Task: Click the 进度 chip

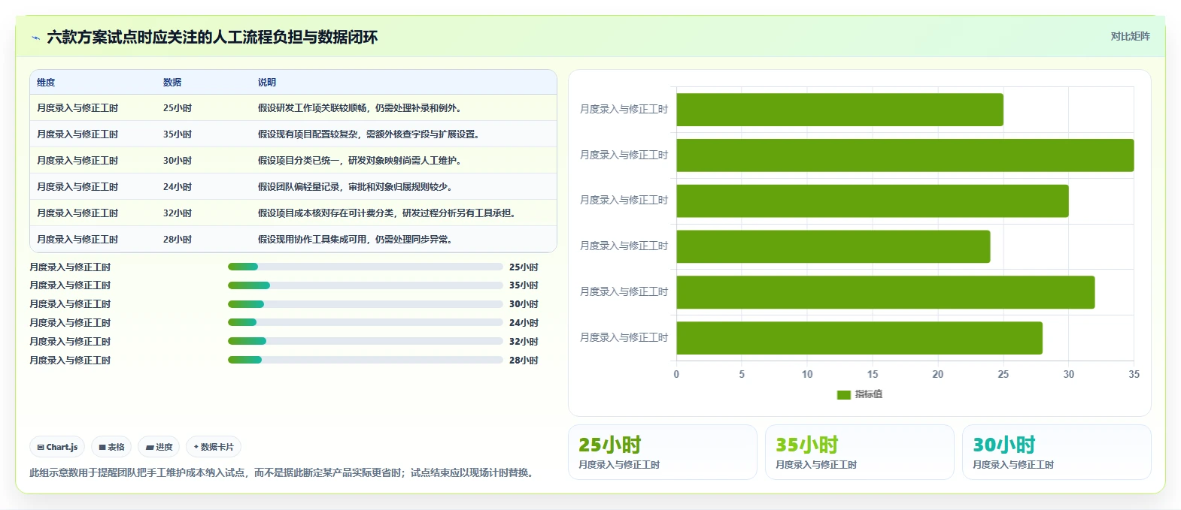Action: coord(159,447)
